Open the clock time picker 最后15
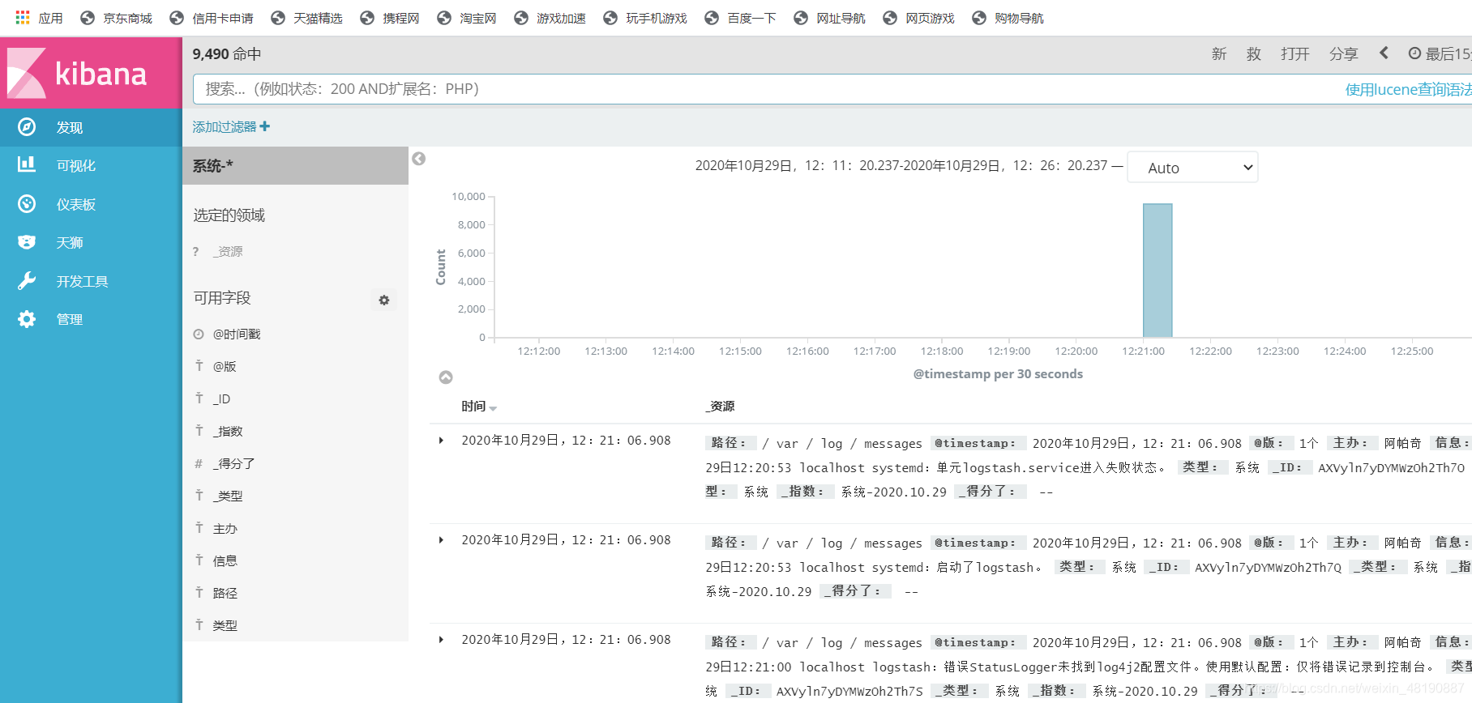 (x=1440, y=53)
